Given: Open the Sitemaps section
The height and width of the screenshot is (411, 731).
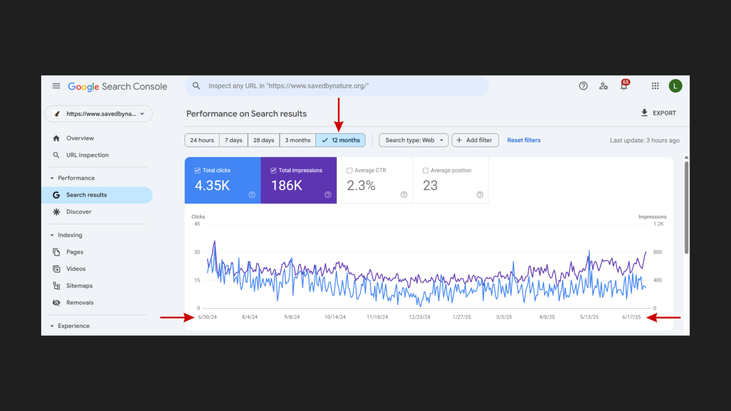Looking at the screenshot, I should click(x=79, y=285).
